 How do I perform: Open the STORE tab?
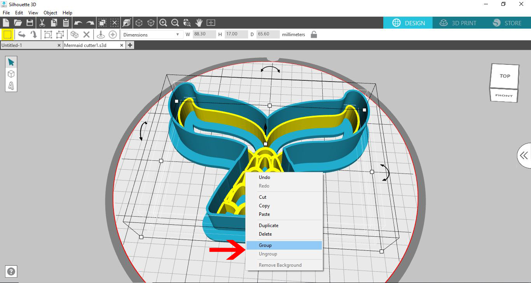[x=507, y=23]
